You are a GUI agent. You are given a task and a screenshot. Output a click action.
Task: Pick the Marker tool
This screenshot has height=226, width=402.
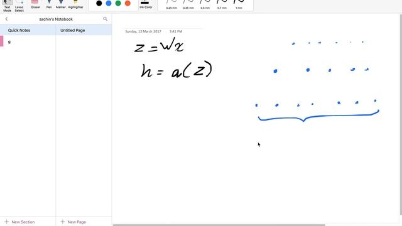click(61, 4)
